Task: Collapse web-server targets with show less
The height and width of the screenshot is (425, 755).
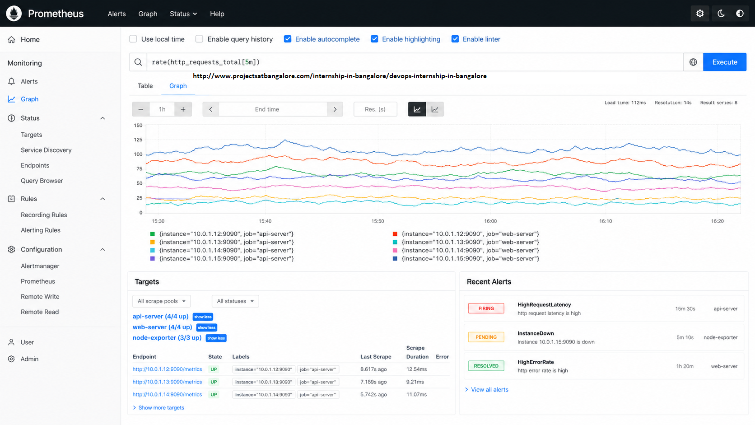Action: click(x=206, y=327)
